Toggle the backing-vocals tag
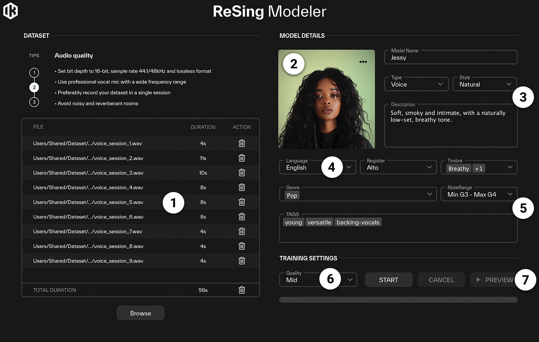 358,222
